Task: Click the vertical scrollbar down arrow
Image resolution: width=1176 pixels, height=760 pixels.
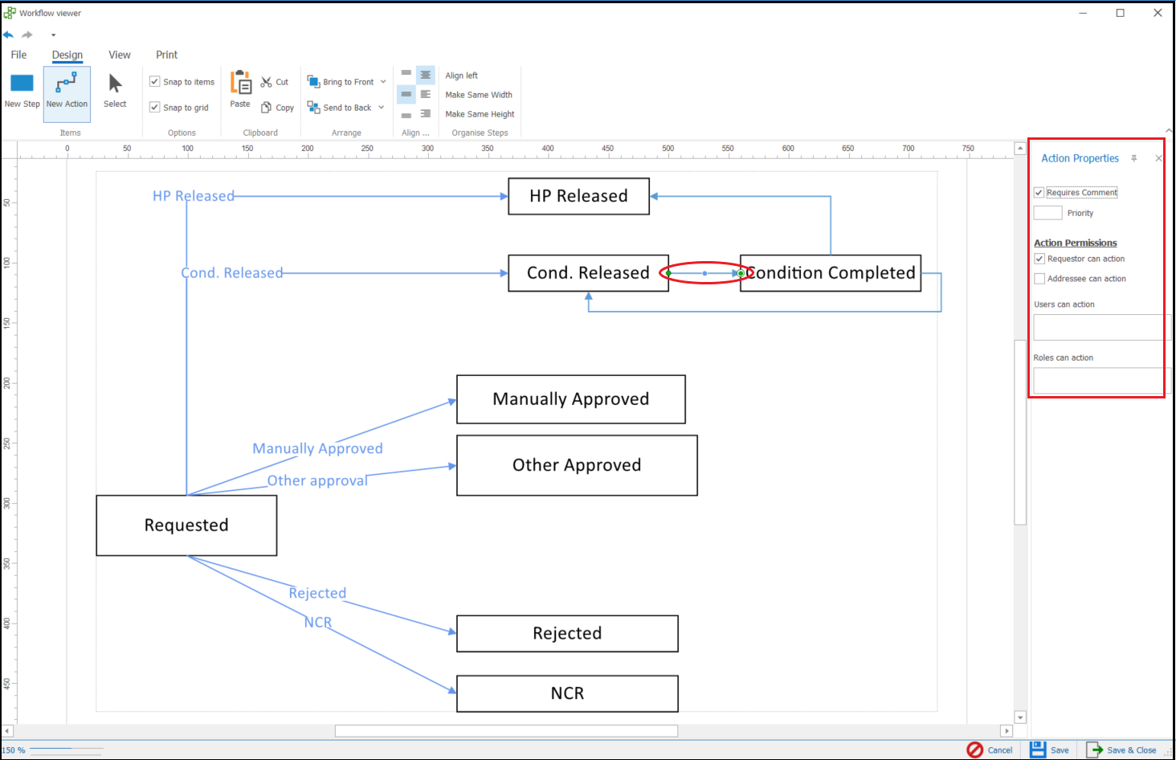Action: coord(1020,717)
